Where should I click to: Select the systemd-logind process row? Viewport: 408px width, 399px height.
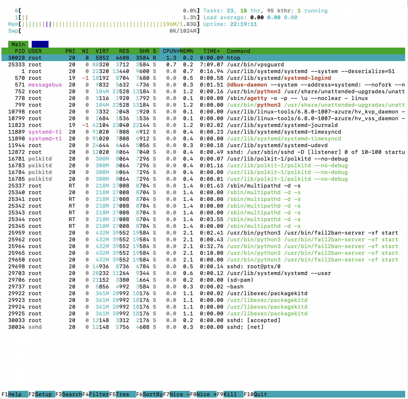click(203, 78)
